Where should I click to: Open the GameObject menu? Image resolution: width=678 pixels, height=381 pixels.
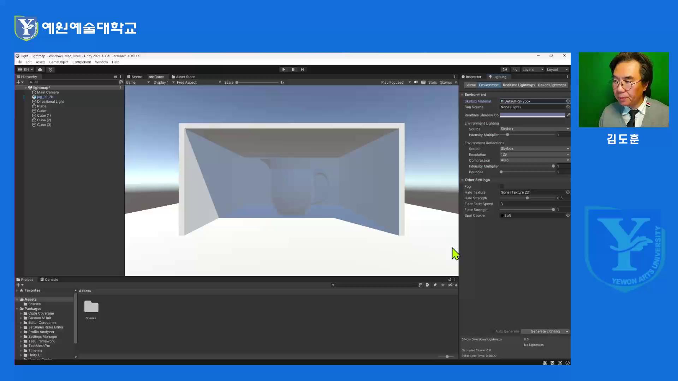[59, 62]
